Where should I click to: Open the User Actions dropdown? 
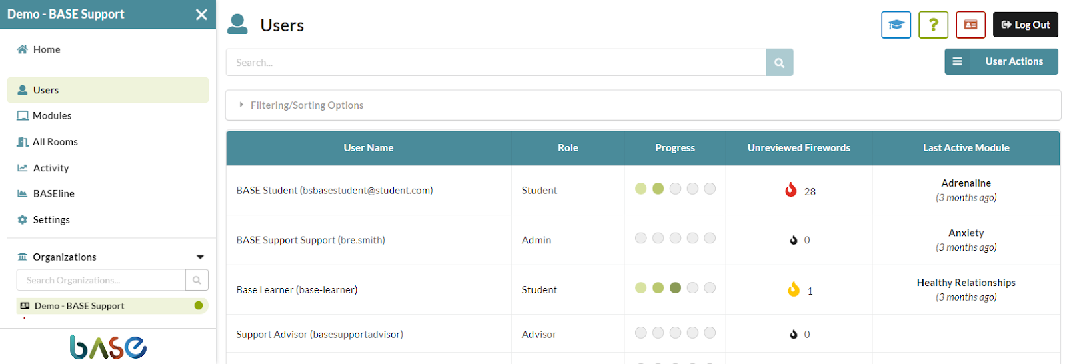tap(1001, 61)
